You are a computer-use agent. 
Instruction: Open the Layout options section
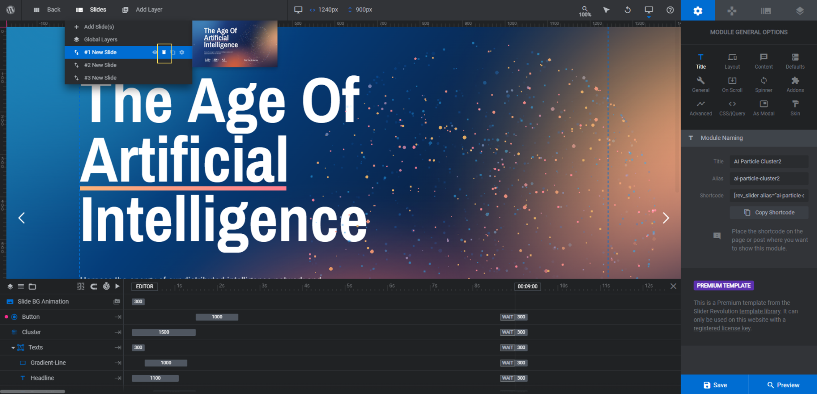(x=732, y=61)
